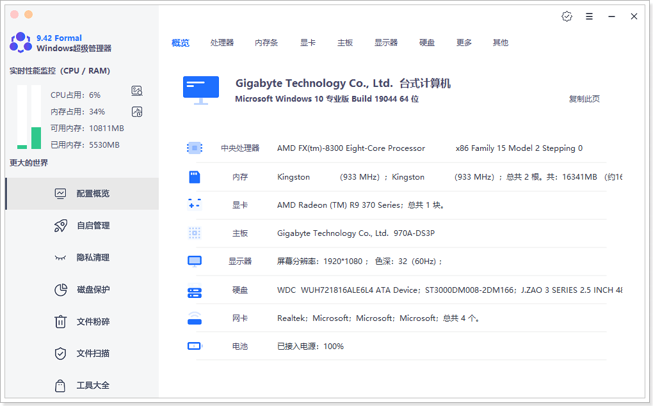Click the AMD FX(tm)-8300 Eight-Core Processor text
This screenshot has width=653, height=406.
point(351,148)
